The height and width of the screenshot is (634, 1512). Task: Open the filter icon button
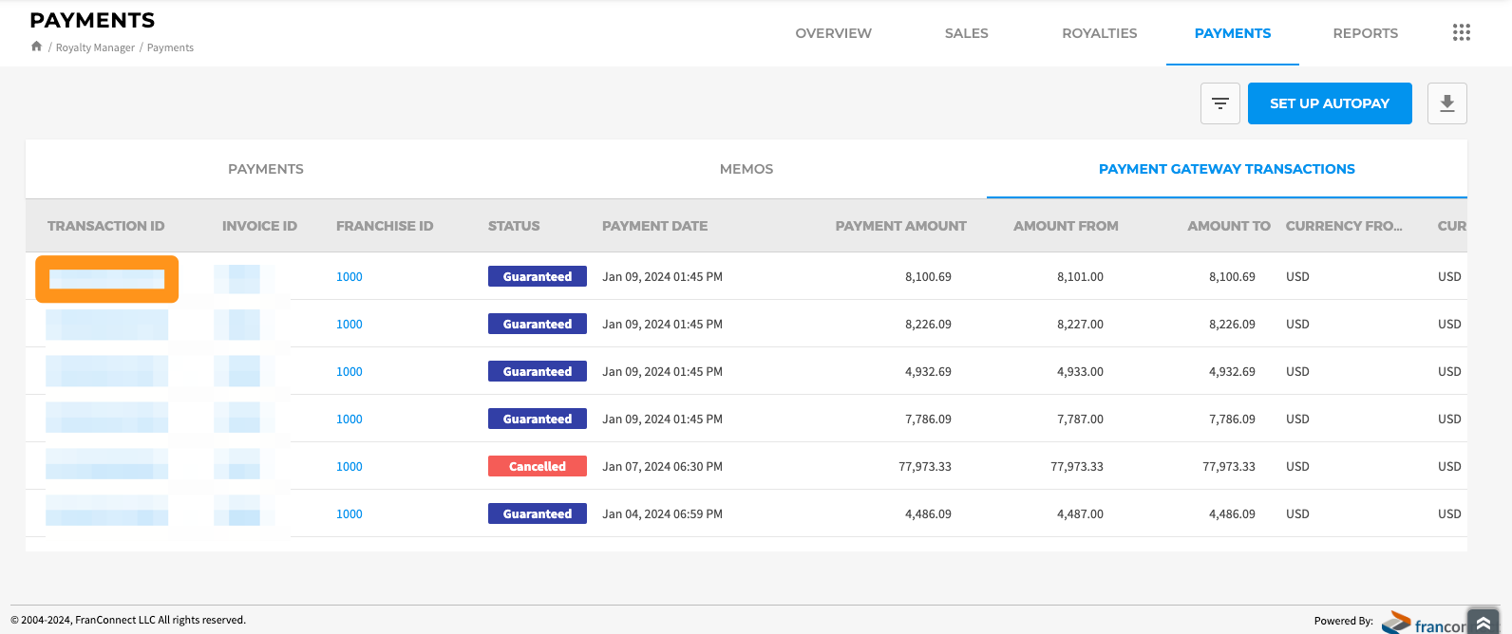tap(1220, 103)
